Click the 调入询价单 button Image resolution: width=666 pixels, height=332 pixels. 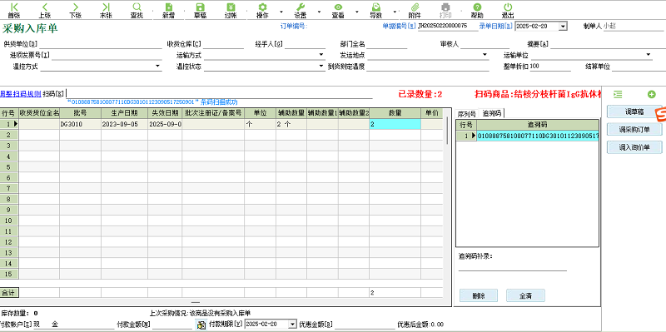[x=634, y=147]
